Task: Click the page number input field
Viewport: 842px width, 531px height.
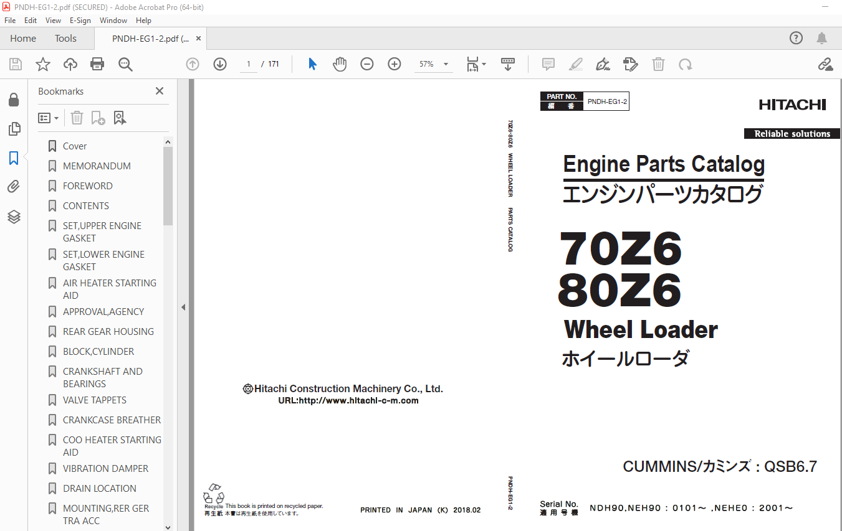Action: click(249, 64)
